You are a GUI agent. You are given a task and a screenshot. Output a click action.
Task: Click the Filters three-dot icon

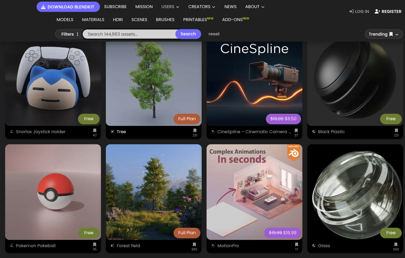point(77,34)
